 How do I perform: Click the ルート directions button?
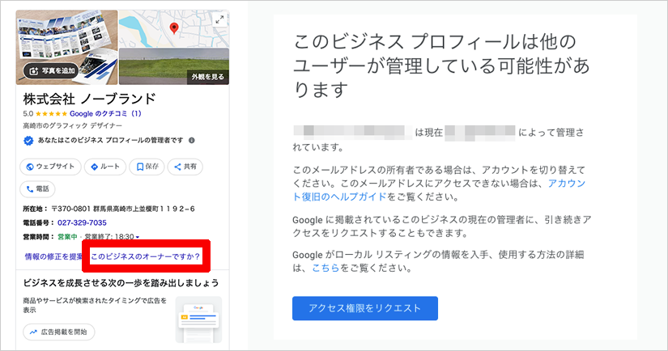pos(104,167)
